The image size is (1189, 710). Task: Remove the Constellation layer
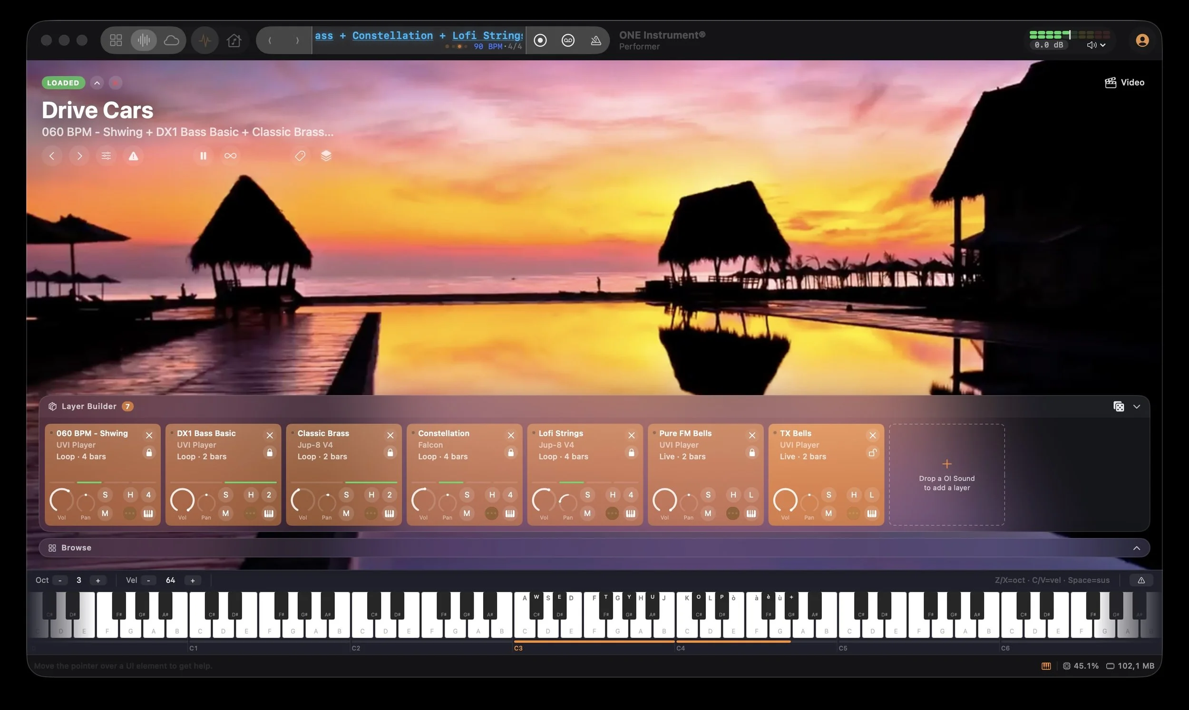click(511, 435)
